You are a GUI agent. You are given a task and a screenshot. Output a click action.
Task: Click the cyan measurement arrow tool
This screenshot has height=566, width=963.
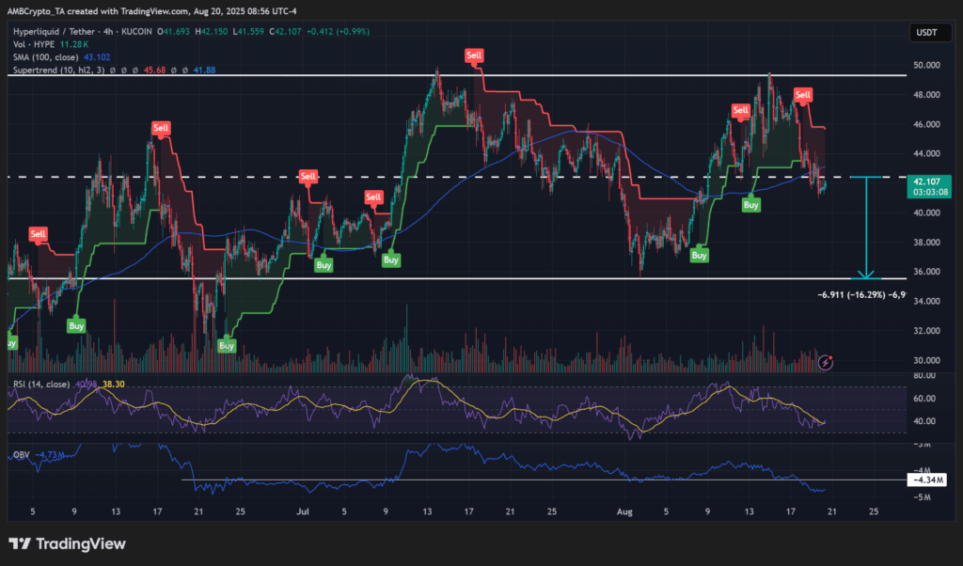[865, 227]
